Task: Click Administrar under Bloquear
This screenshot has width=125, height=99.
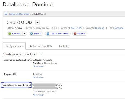Action: click(x=38, y=78)
